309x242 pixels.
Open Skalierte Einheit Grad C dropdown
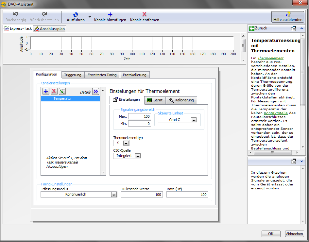click(x=194, y=120)
